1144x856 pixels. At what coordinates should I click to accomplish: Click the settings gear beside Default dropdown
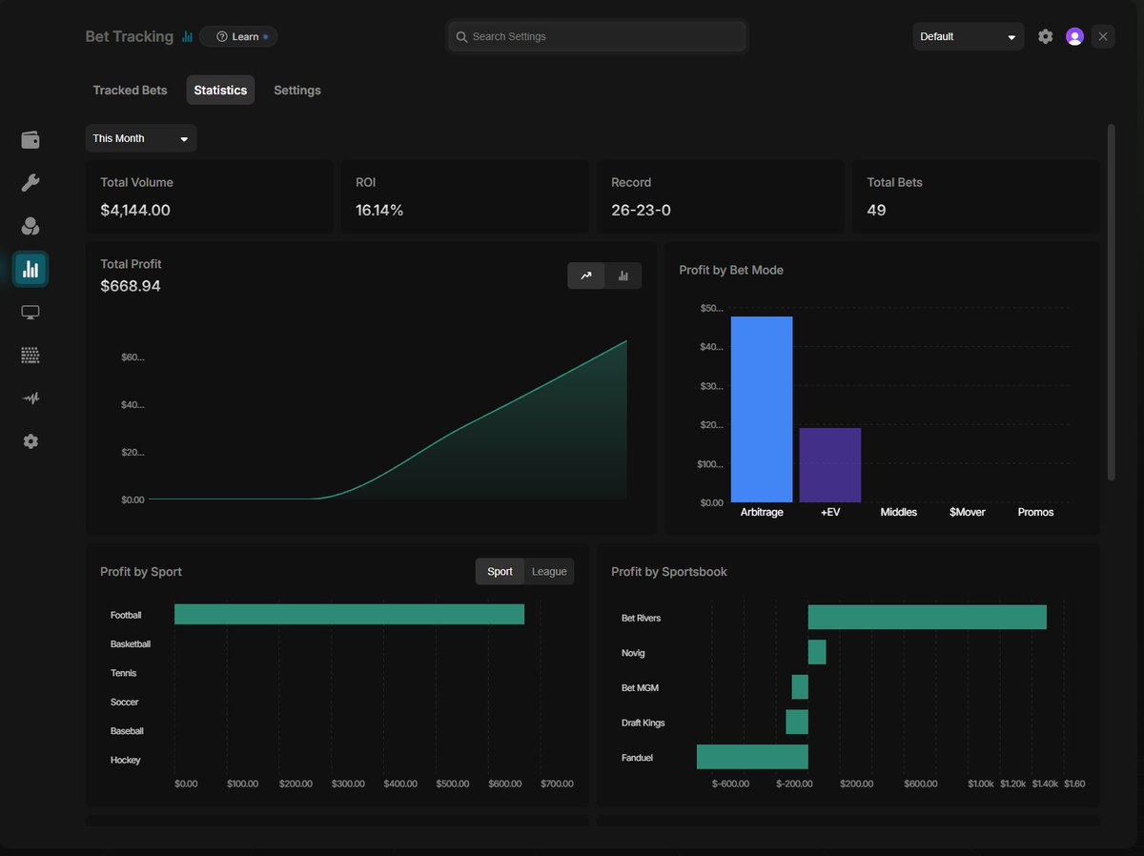point(1046,36)
